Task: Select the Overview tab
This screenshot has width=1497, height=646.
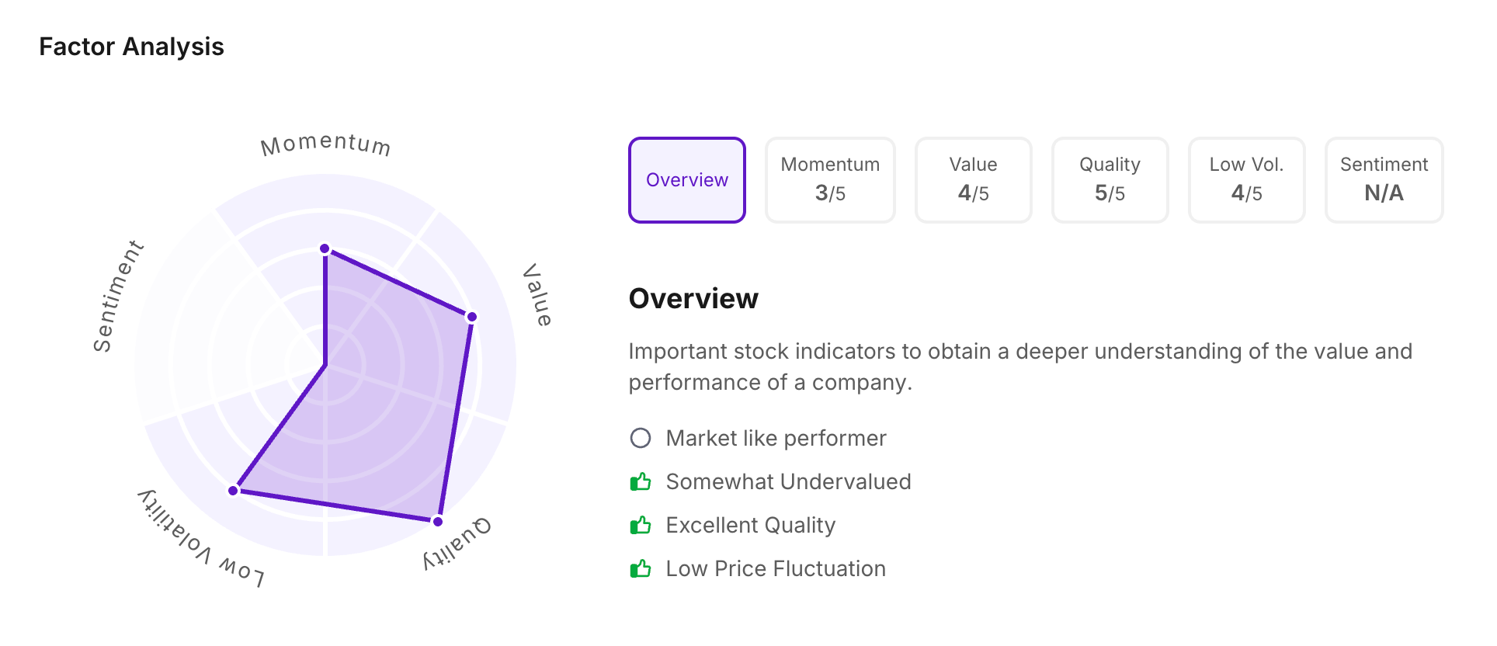Action: pyautogui.click(x=687, y=180)
